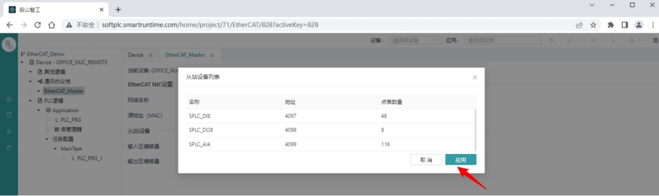Select EtherCAT_Demo project root in tree

[x=45, y=54]
